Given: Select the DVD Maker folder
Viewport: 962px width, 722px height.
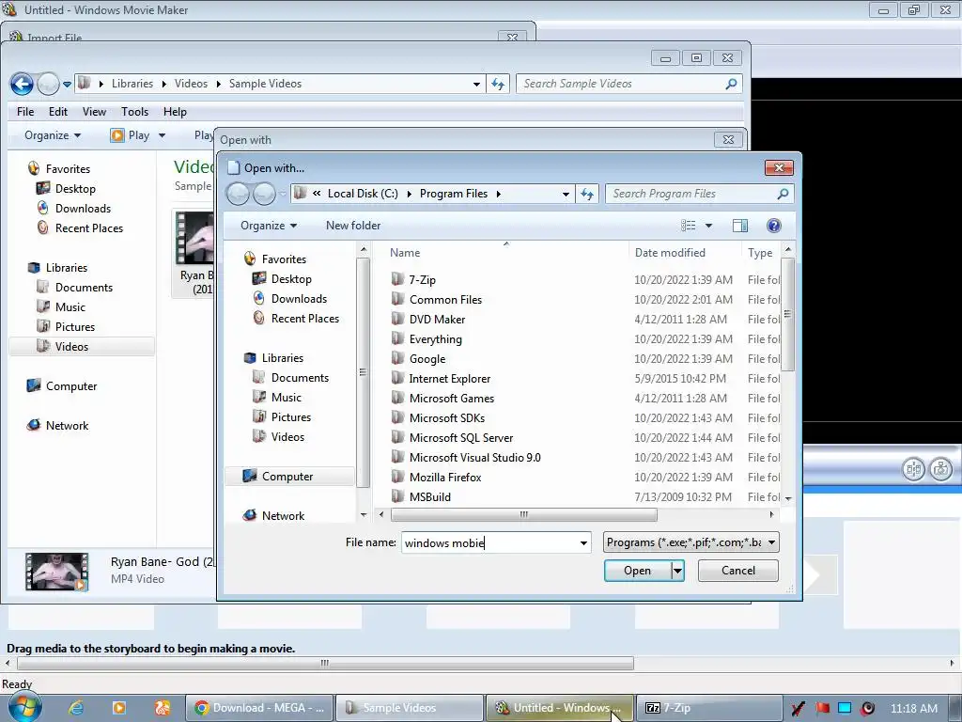Looking at the screenshot, I should (437, 320).
